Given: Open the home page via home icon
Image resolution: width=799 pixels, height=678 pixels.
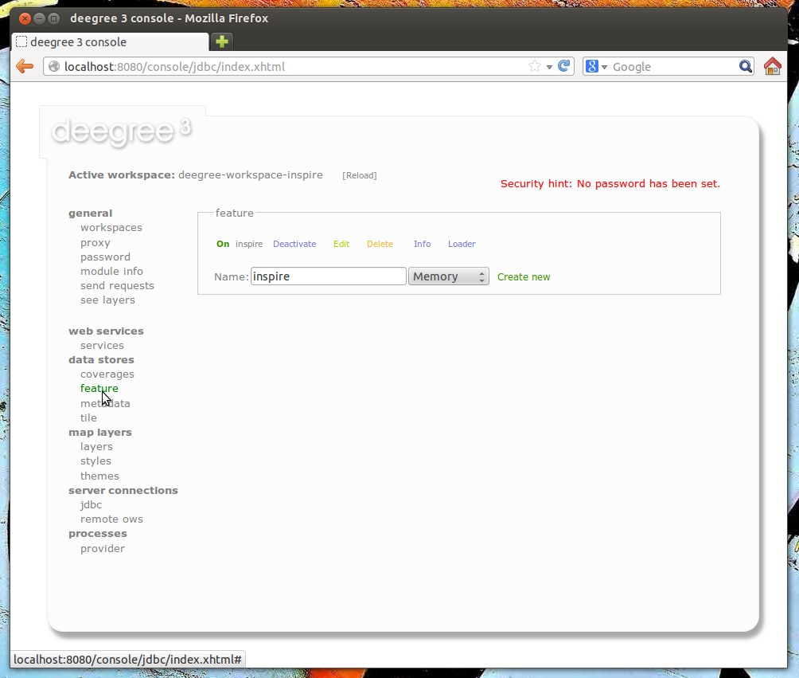Looking at the screenshot, I should [771, 66].
